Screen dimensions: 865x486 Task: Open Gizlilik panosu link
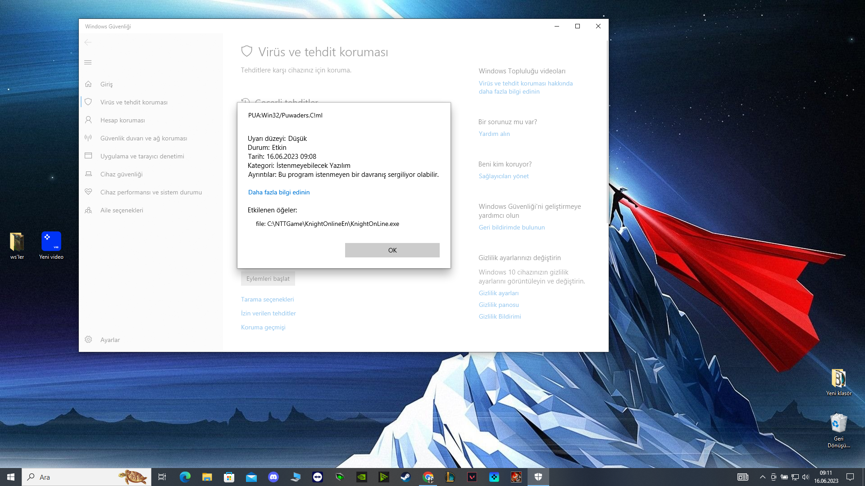[499, 305]
